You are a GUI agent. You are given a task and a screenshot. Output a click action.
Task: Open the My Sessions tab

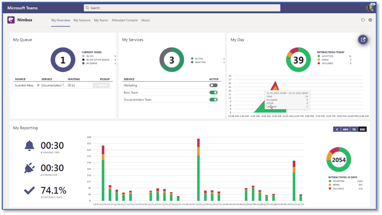(82, 20)
